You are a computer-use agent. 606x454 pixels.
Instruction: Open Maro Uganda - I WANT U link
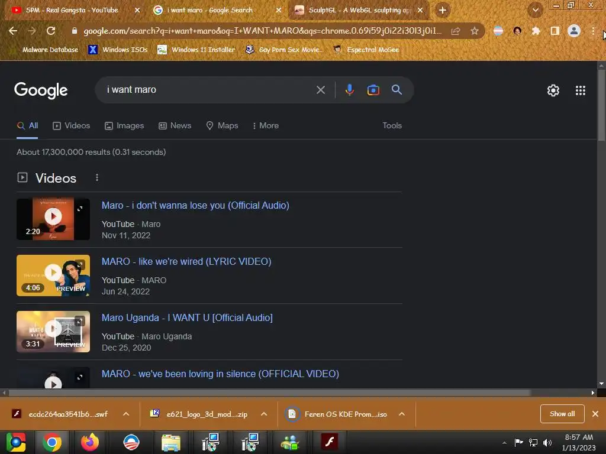(x=187, y=317)
